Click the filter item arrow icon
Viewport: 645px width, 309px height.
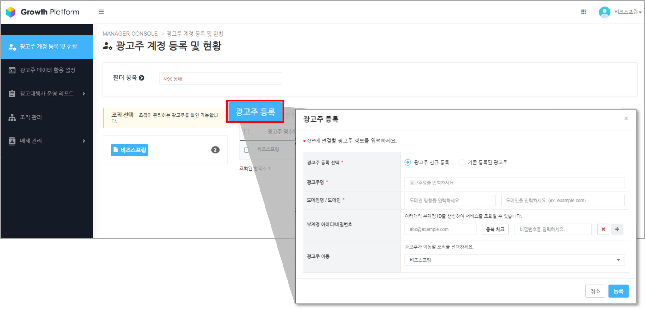point(142,78)
